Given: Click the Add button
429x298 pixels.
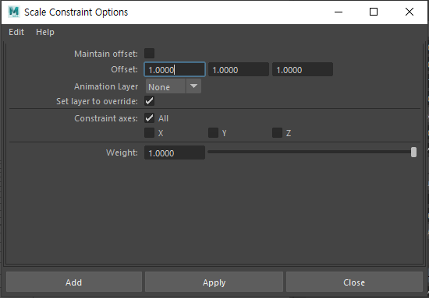Looking at the screenshot, I should coord(74,282).
